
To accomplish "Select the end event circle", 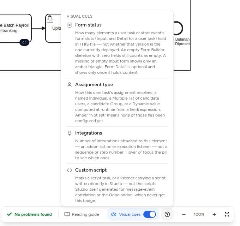I will (178, 28).
